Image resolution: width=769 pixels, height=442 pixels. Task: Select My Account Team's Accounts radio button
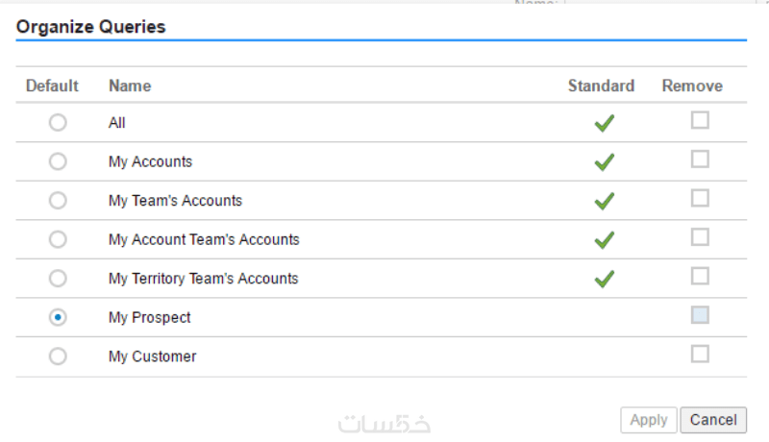(x=58, y=239)
